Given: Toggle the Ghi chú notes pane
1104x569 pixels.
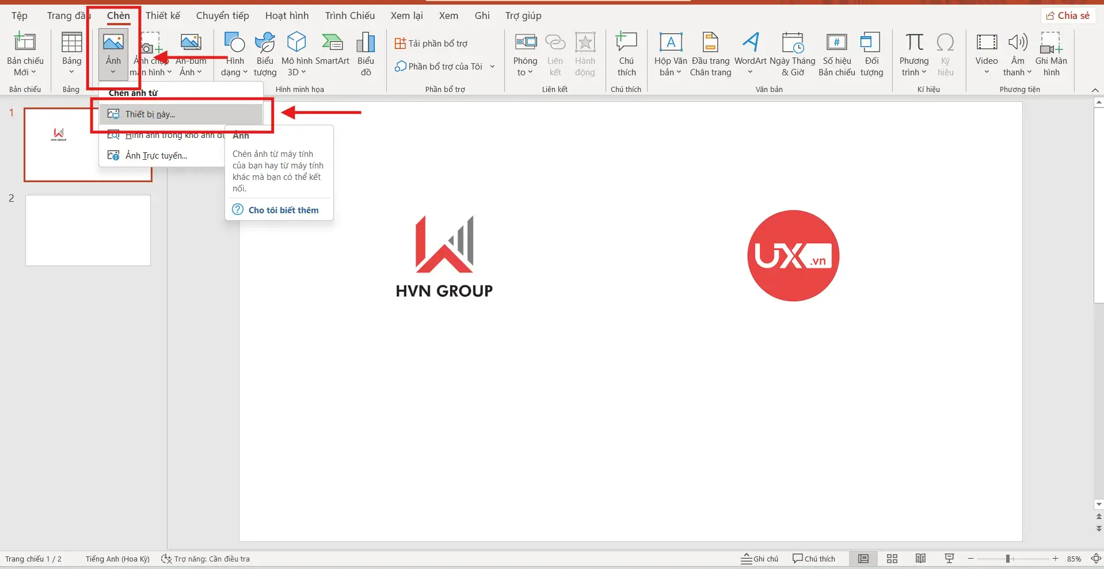Looking at the screenshot, I should 759,558.
